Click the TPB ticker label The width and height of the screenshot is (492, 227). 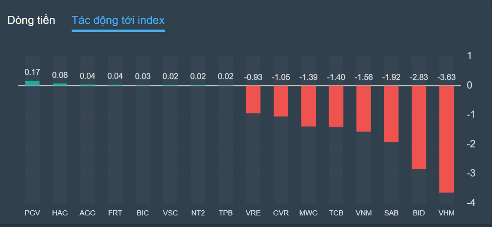(226, 213)
